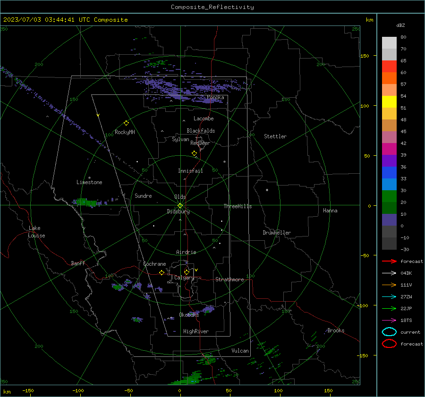
Task: Select the Cochrane label
Action: [154, 264]
